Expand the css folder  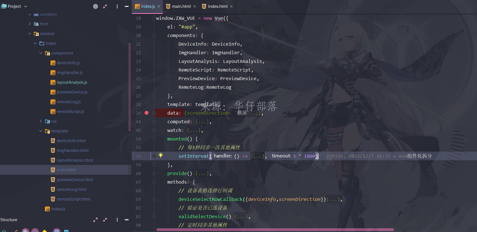(41, 121)
